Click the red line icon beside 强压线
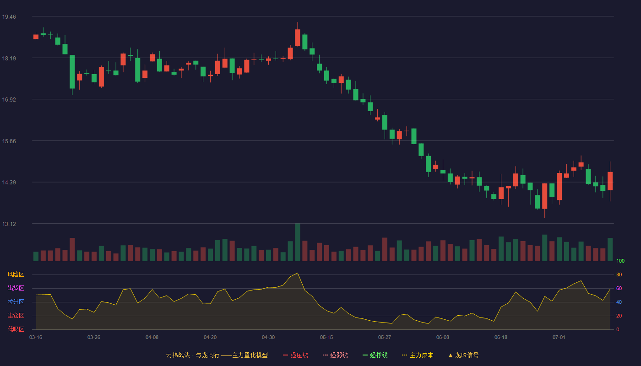The image size is (641, 366). tap(285, 355)
